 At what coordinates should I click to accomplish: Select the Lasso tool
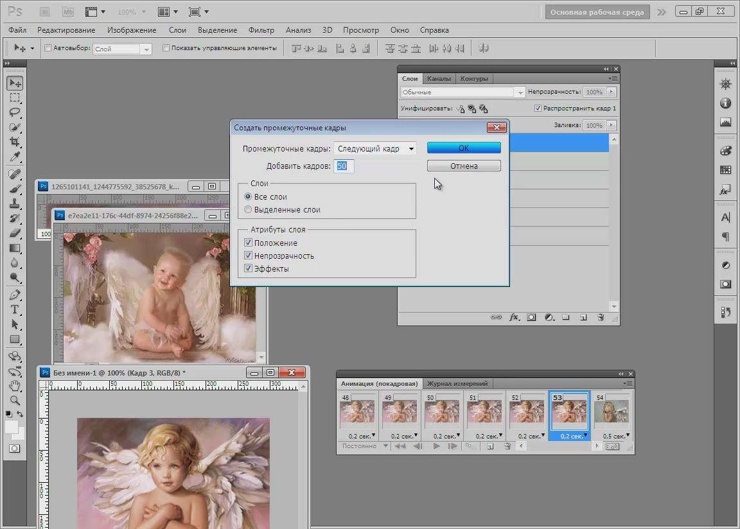14,112
